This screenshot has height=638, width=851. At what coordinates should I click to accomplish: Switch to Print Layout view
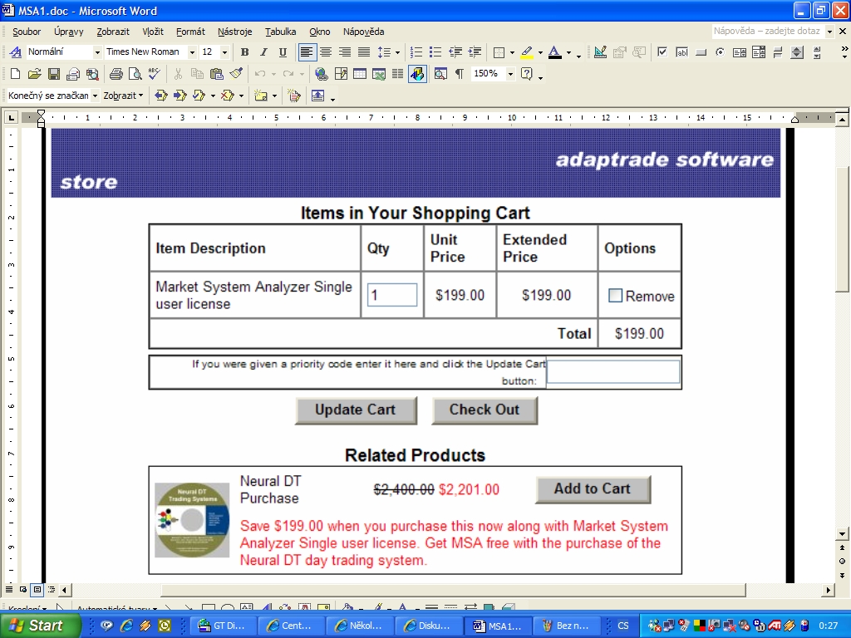click(37, 589)
